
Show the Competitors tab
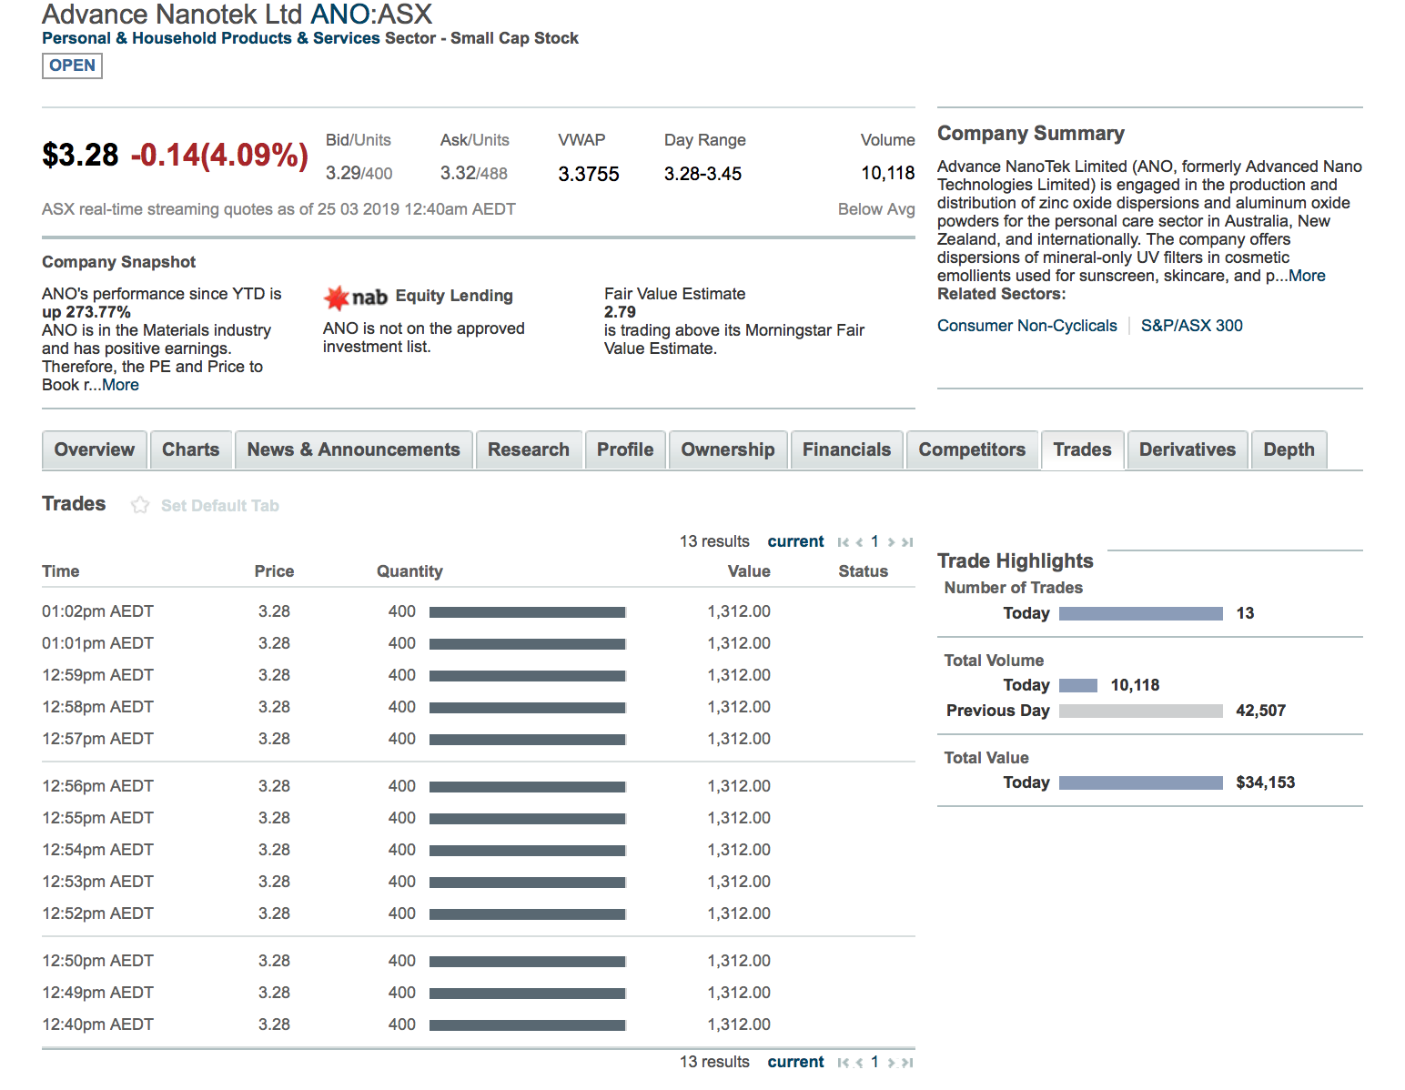tap(972, 449)
